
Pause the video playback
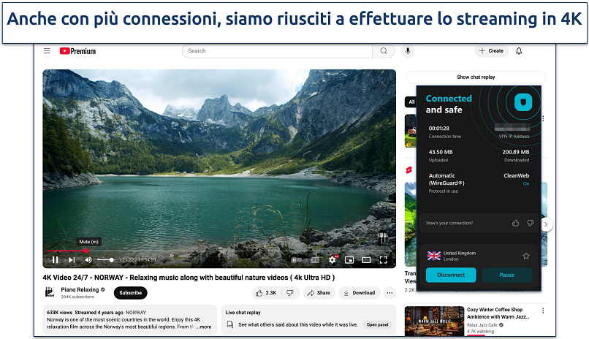55,259
